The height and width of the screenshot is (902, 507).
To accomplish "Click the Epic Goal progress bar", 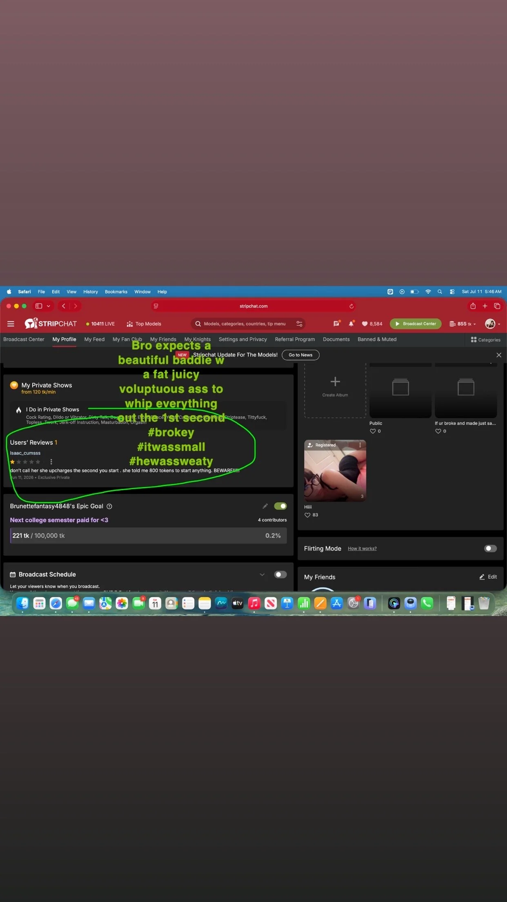I will 148,536.
